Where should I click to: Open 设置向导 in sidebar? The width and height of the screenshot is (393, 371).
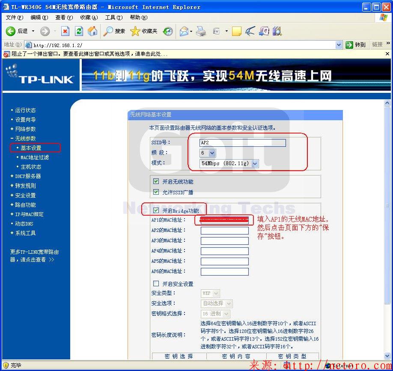[x=25, y=120]
